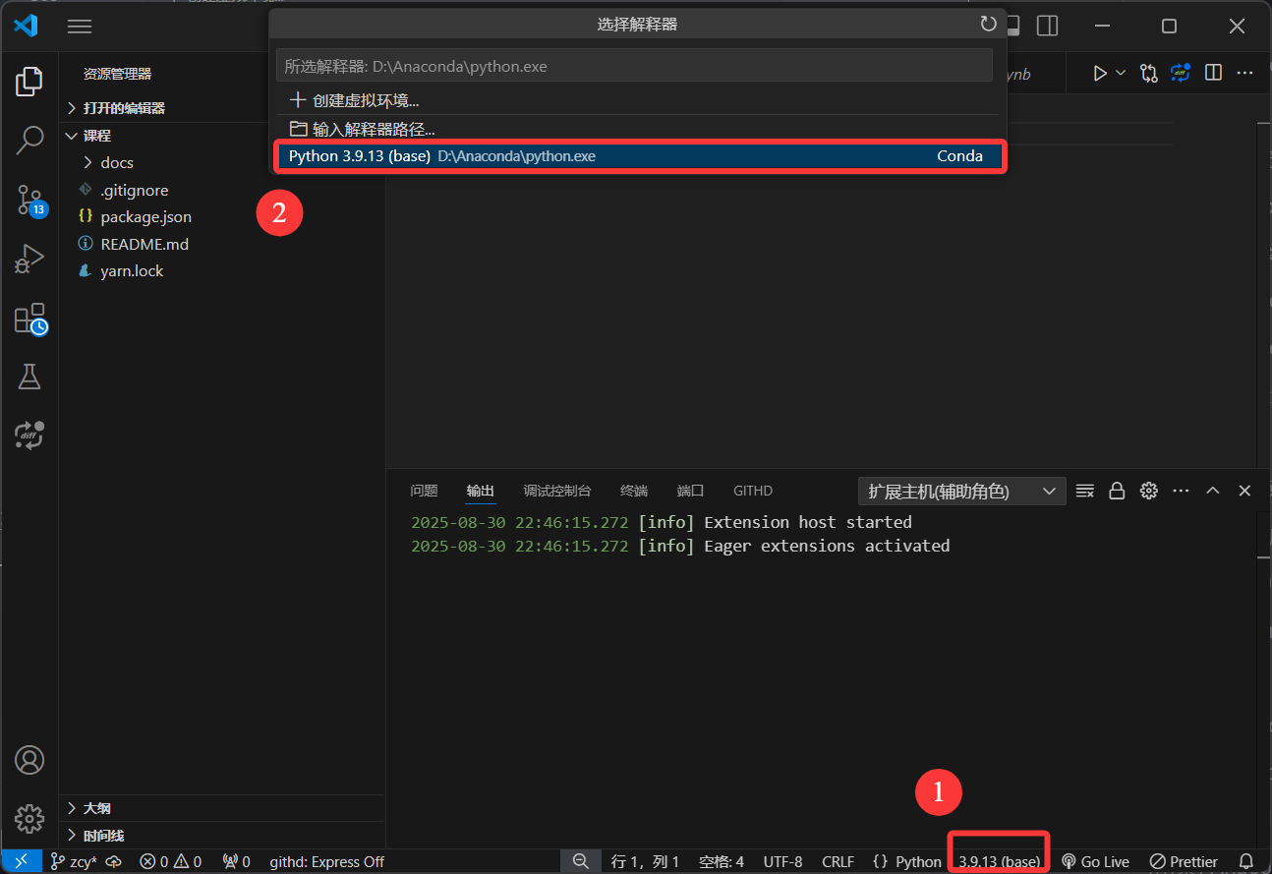Start Go Live server

pos(1096,861)
